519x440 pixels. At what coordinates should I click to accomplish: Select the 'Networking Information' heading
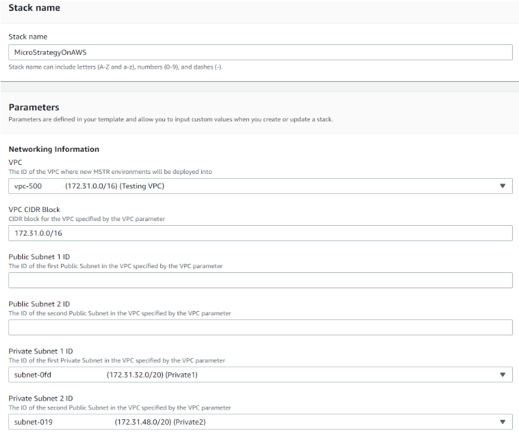54,149
